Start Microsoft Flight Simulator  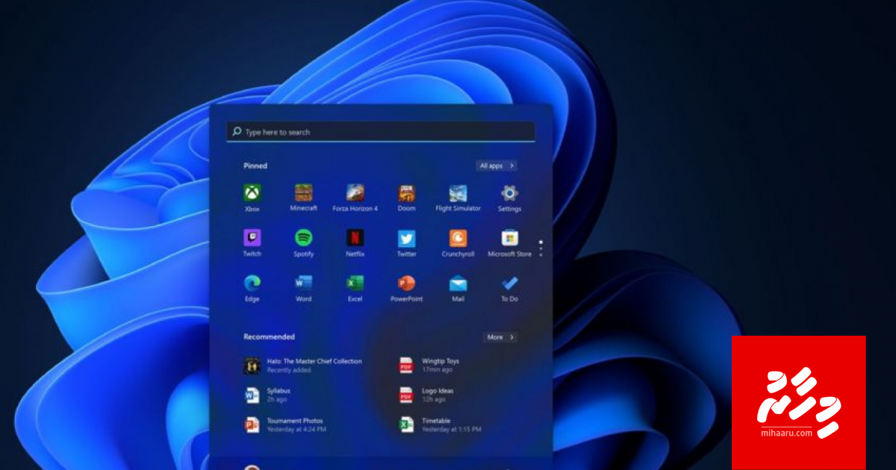(x=458, y=192)
